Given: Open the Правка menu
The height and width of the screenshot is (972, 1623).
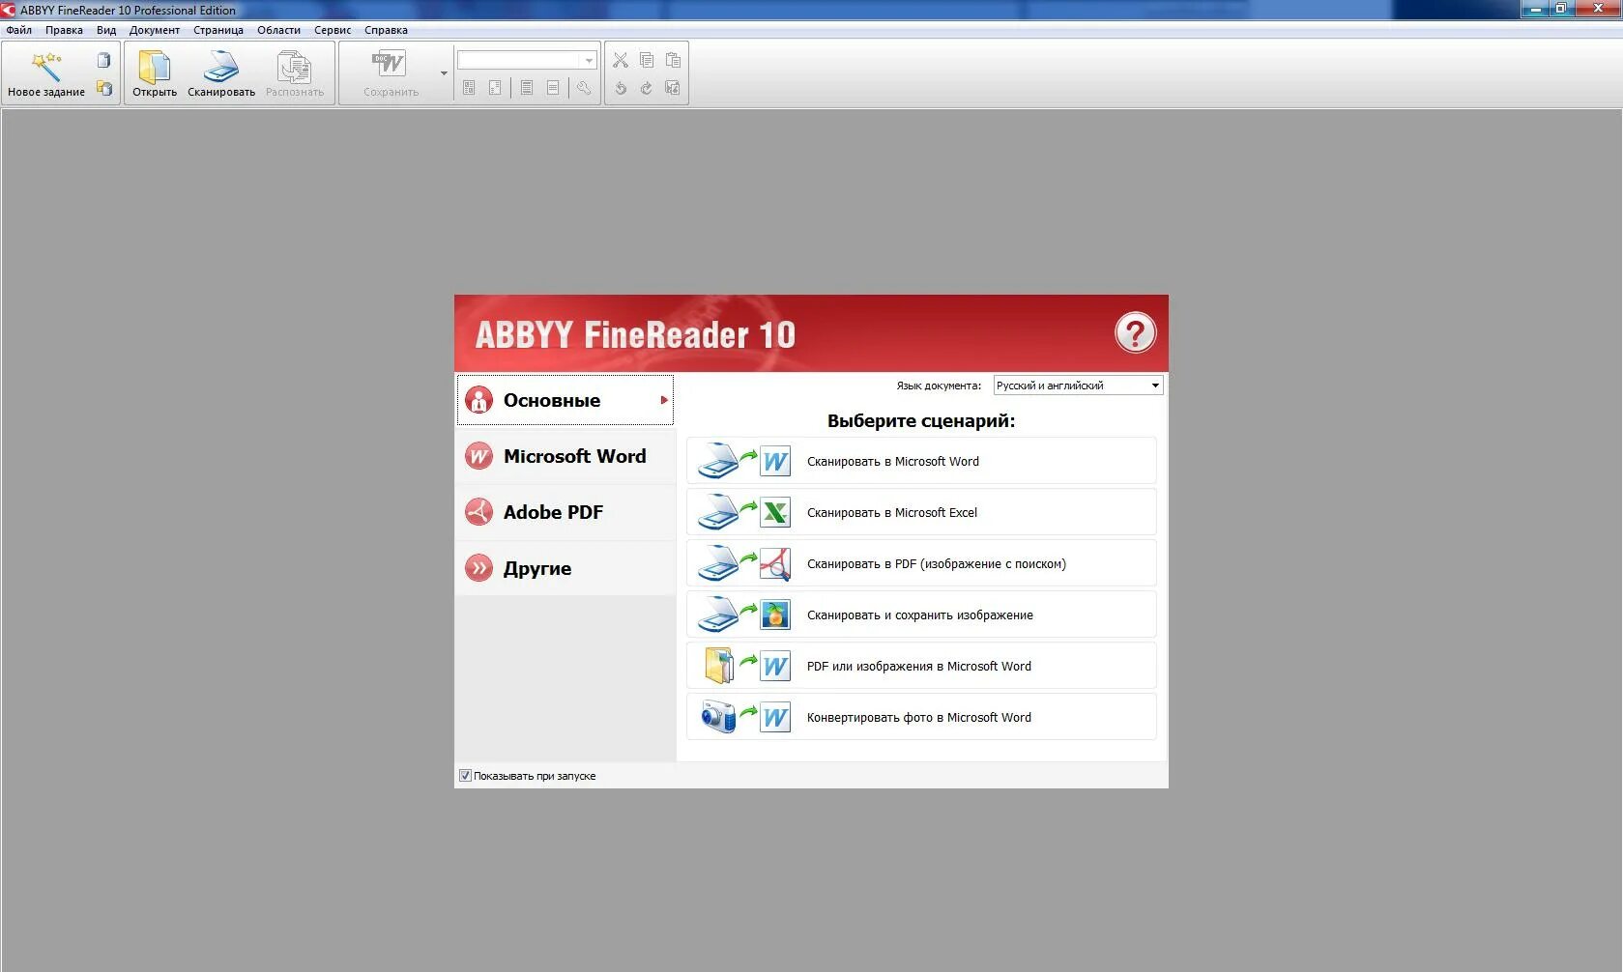Looking at the screenshot, I should [64, 30].
